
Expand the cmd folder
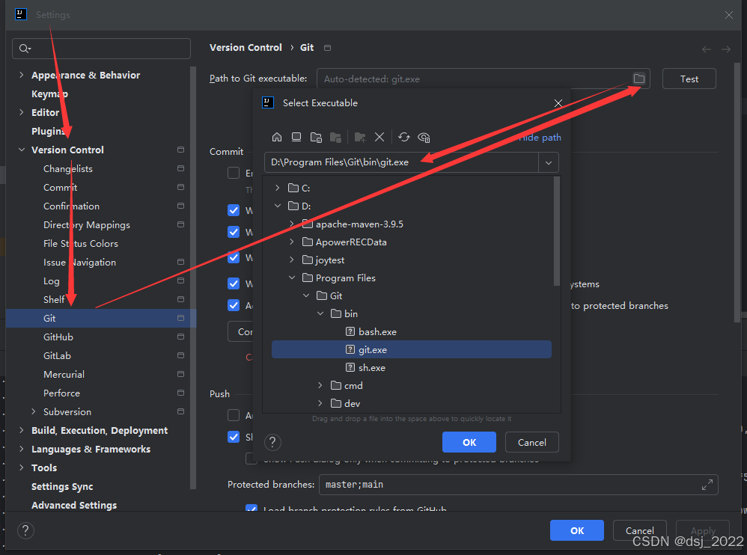320,385
